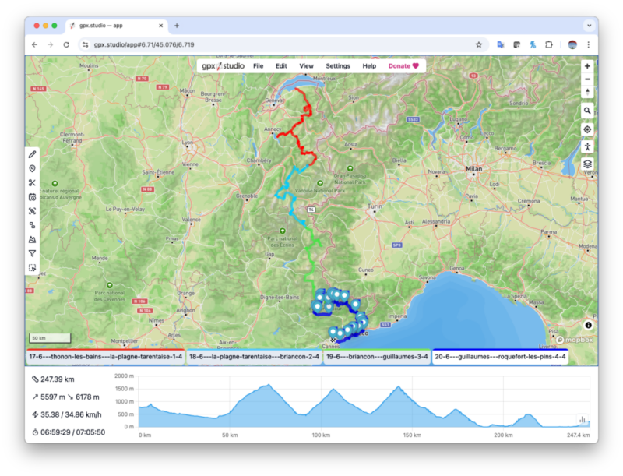Reset the map bearing with compass button
Screen dimensions: 623x476
click(587, 92)
